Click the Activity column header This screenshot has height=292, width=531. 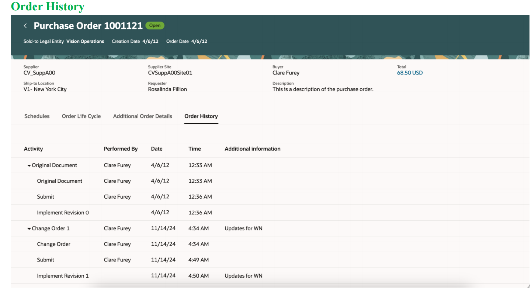[33, 149]
